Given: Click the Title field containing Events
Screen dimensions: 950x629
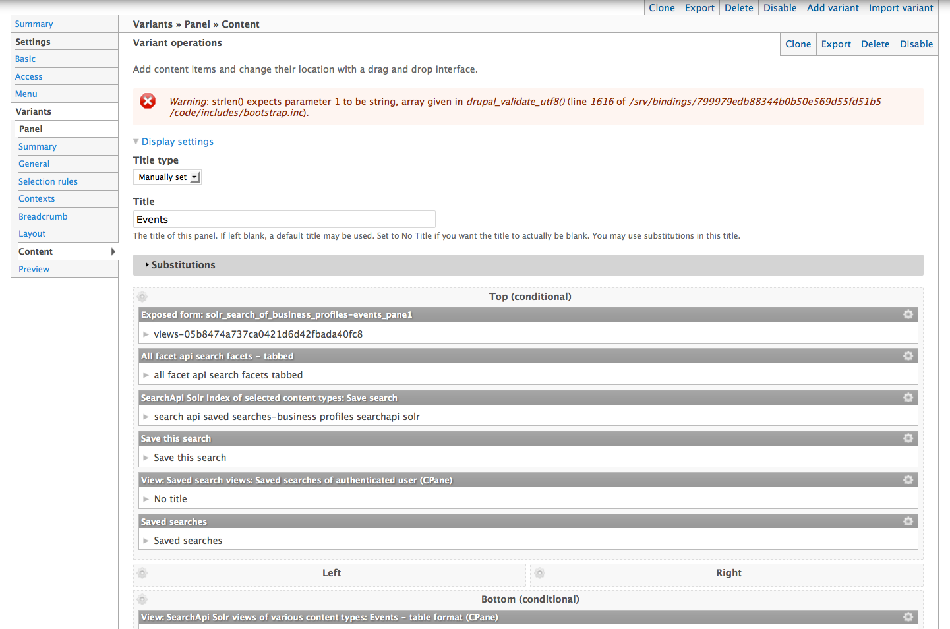Looking at the screenshot, I should click(x=283, y=219).
